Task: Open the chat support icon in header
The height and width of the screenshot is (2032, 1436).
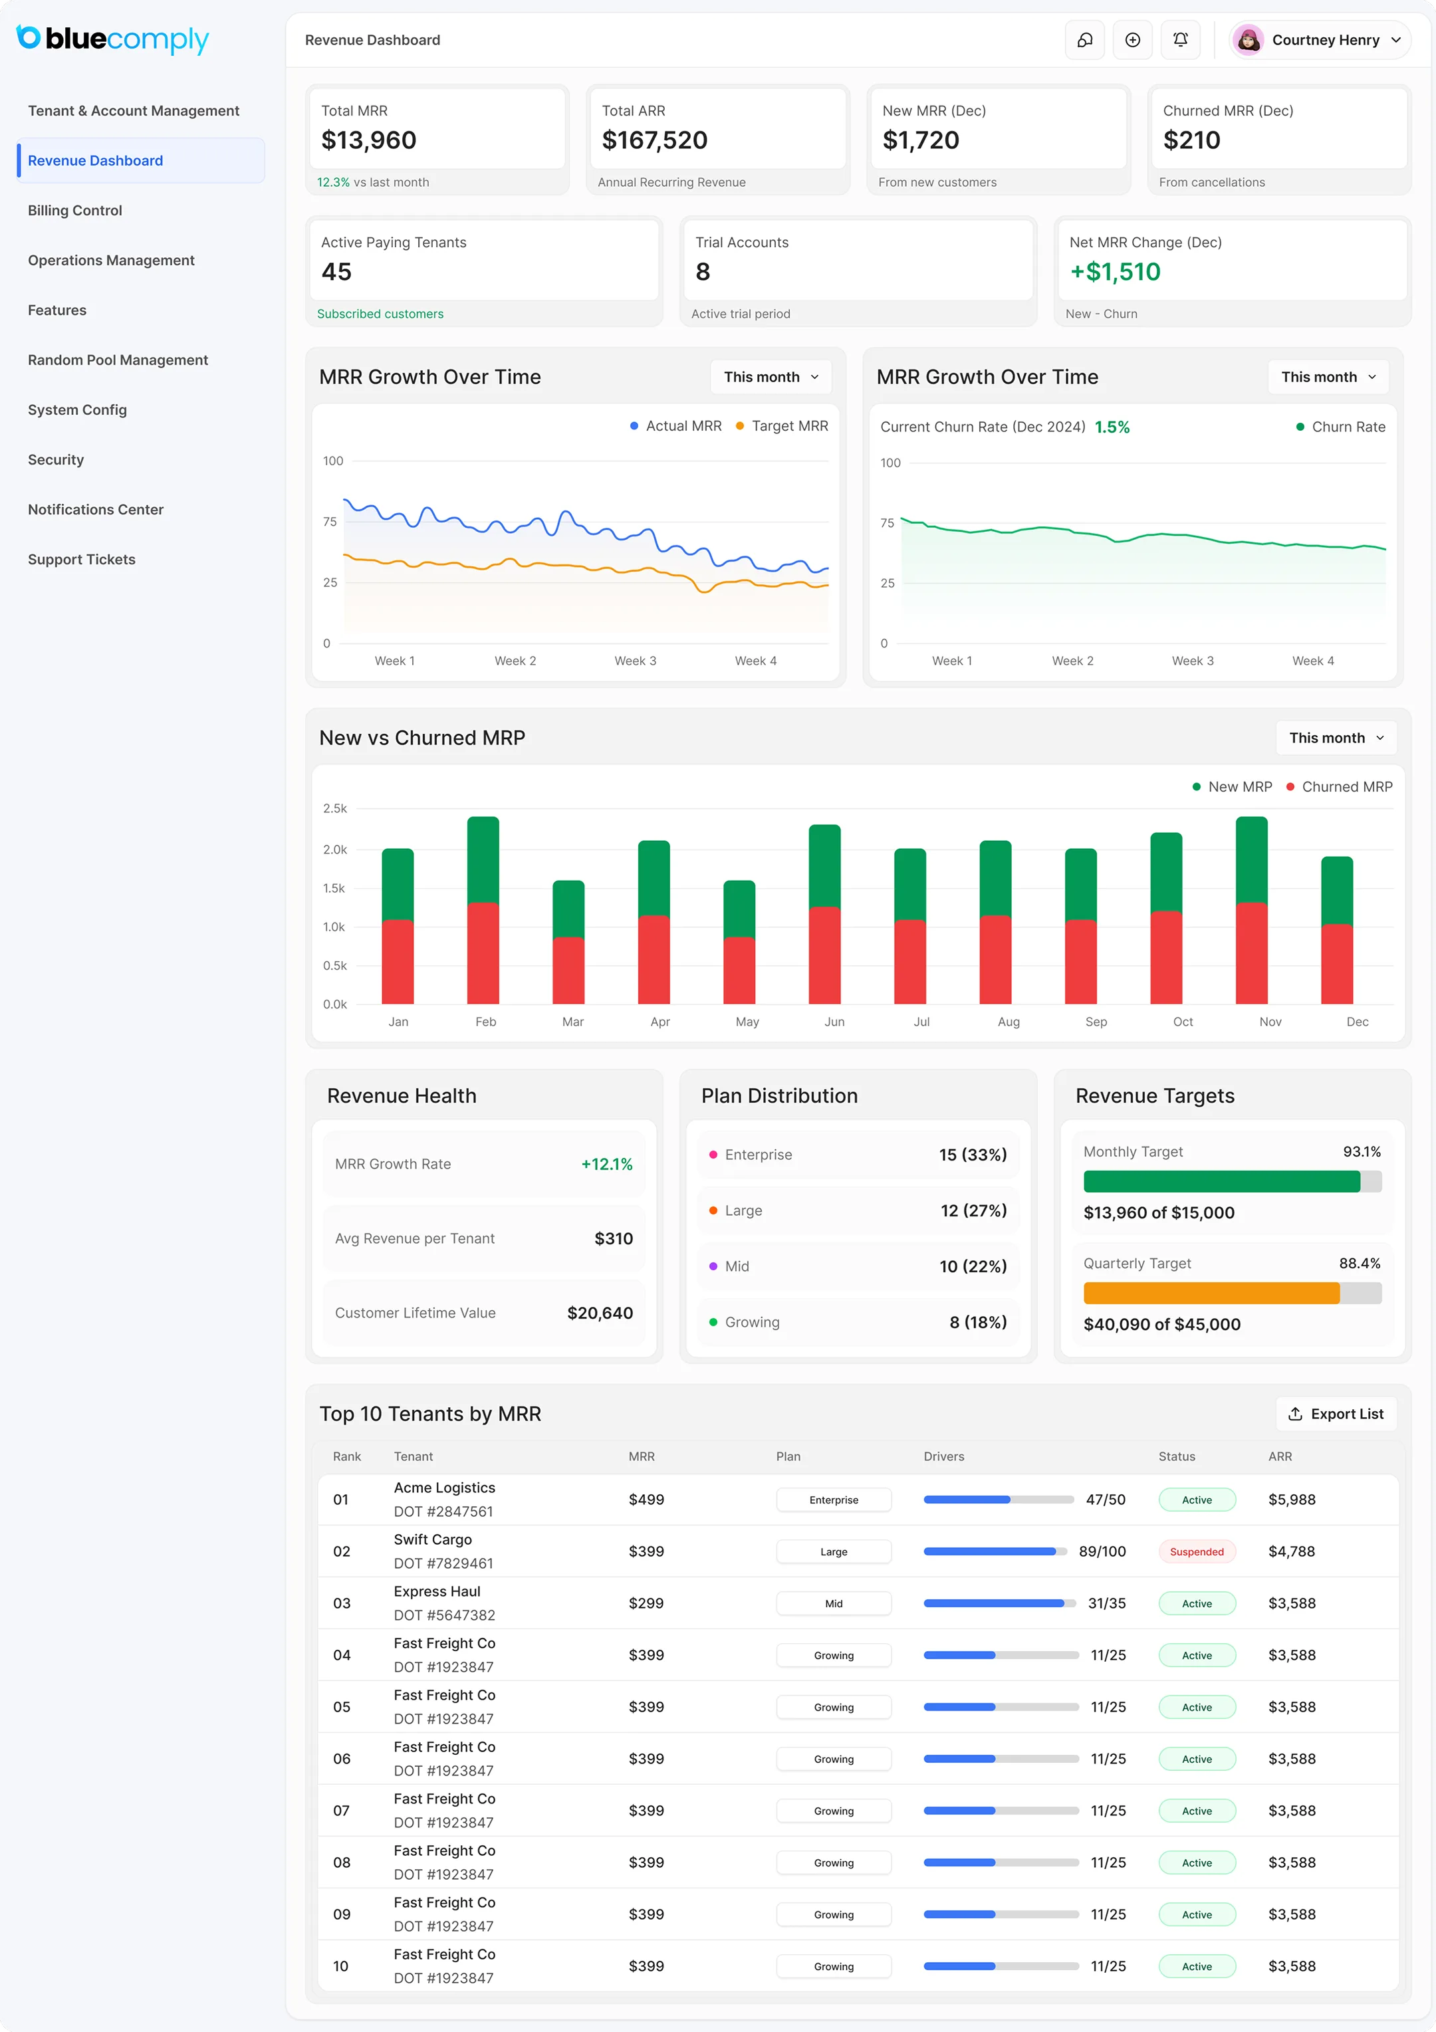Action: click(x=1084, y=40)
